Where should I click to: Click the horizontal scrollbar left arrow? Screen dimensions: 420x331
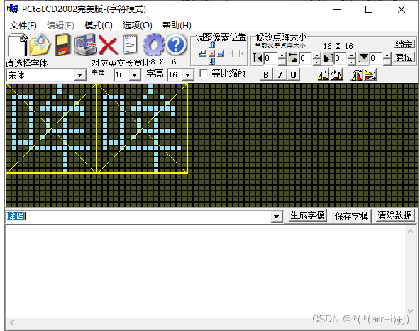[12, 322]
